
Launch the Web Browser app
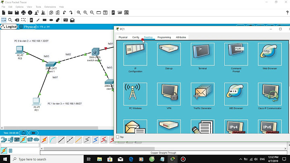tap(270, 54)
